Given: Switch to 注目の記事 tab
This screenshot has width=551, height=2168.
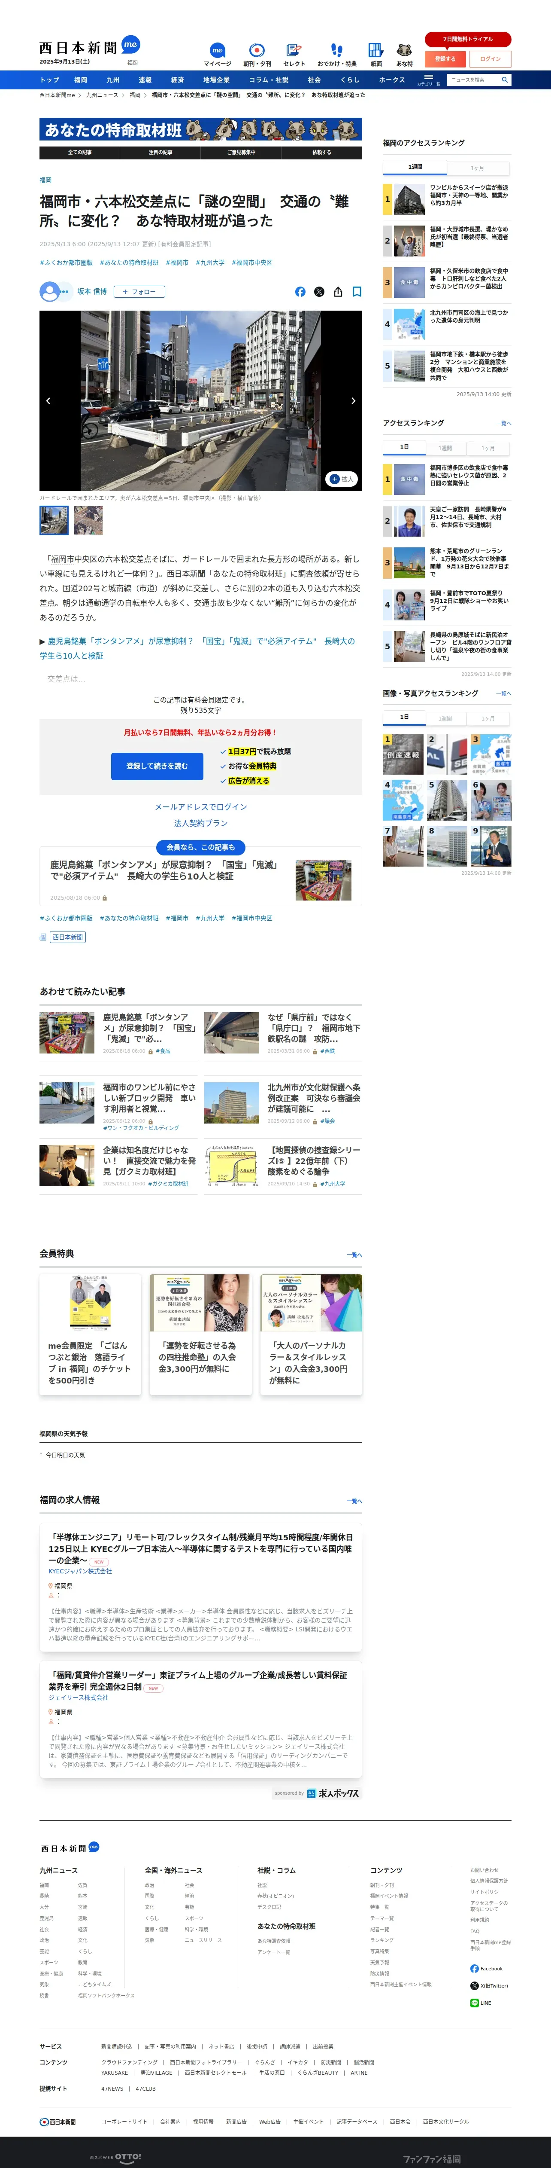Looking at the screenshot, I should click(160, 153).
